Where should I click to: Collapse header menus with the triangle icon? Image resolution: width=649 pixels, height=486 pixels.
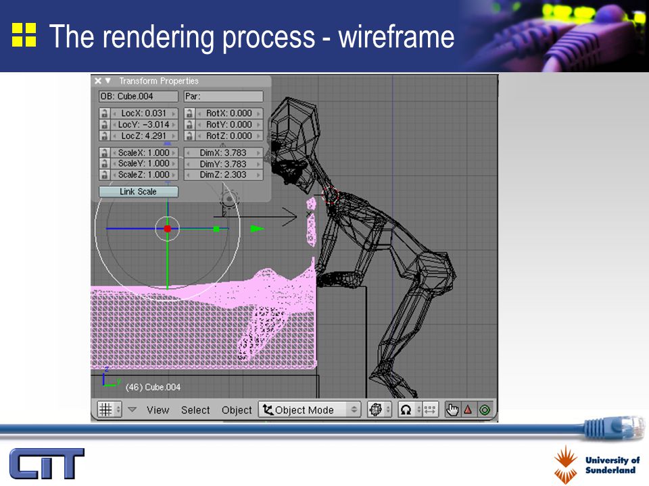point(132,410)
